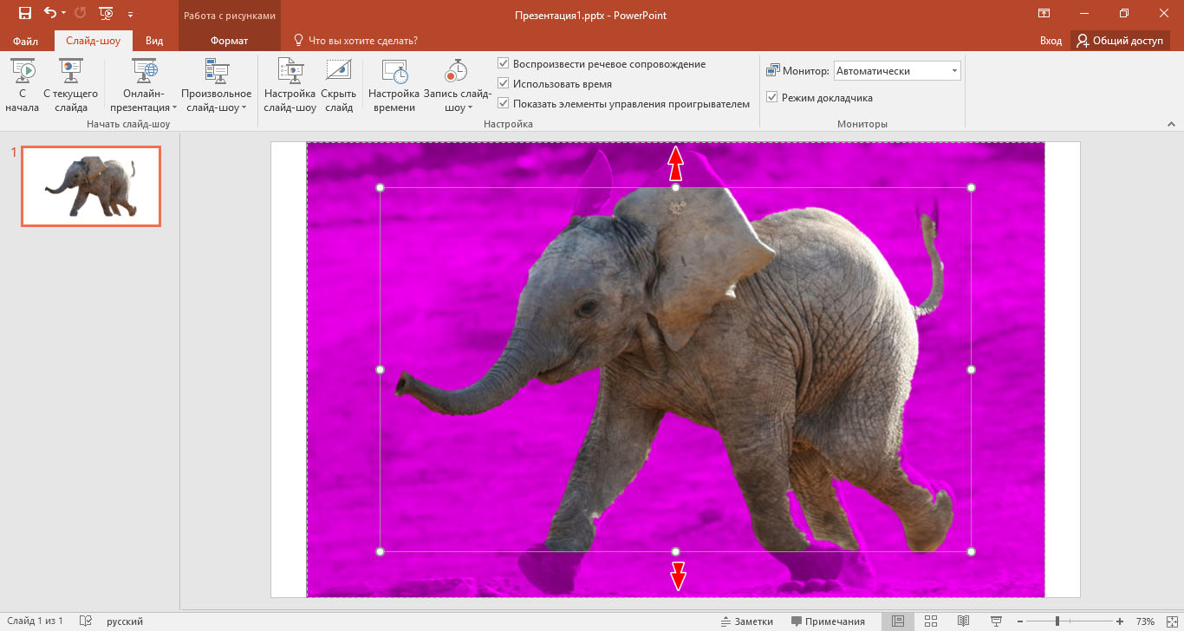Switch to Slide Sorter view icon

[931, 621]
